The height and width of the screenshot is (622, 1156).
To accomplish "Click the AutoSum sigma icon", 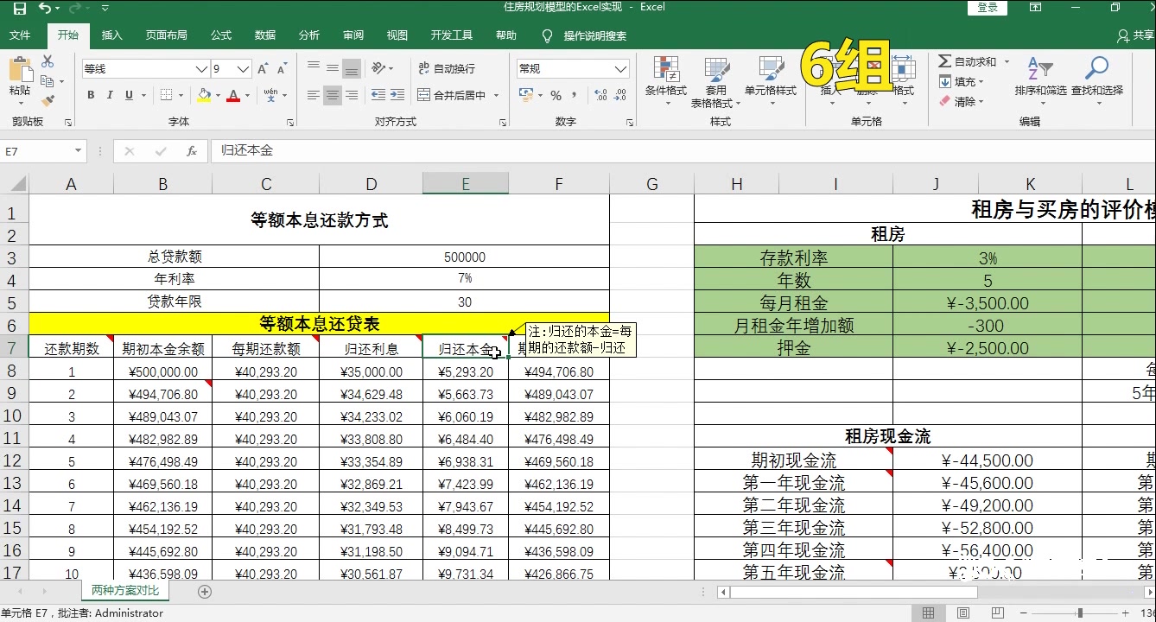I will pyautogui.click(x=945, y=61).
